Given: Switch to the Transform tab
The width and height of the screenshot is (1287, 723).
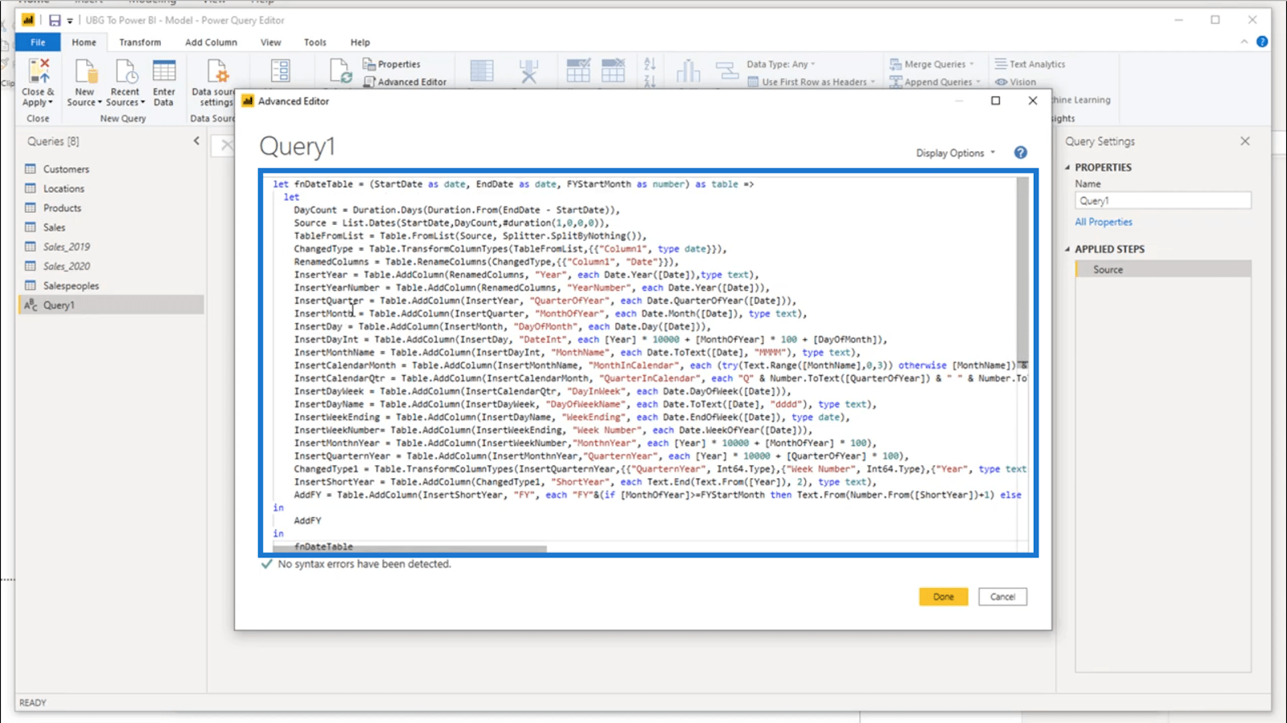Looking at the screenshot, I should [140, 42].
